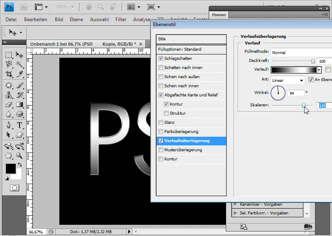Enable the Glanz checkbox

161,122
